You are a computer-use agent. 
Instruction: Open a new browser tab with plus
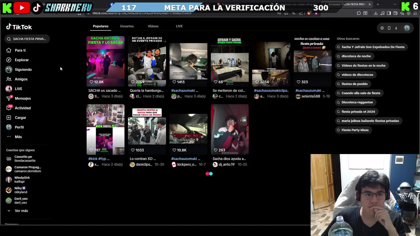(x=378, y=4)
